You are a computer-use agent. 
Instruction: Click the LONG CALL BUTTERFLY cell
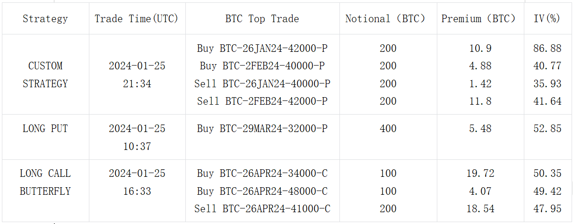(x=45, y=182)
